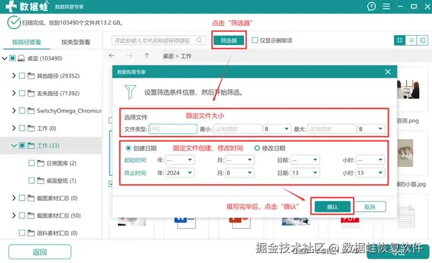Select the 工作 (0) tree row

pos(51,128)
